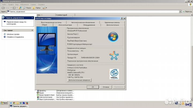Click the dialog help question-mark button
The image size is (193, 108).
pos(122,18)
